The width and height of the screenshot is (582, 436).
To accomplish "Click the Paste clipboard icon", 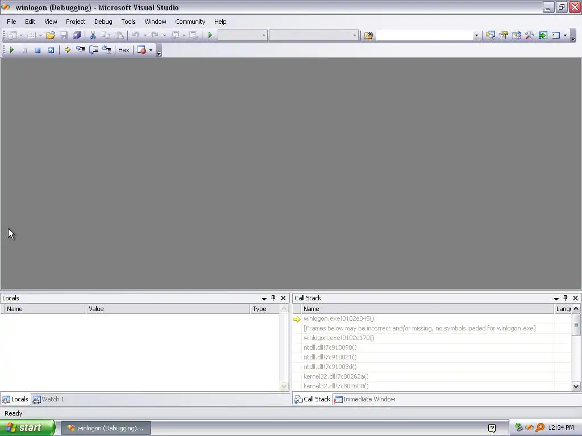I will [119, 35].
